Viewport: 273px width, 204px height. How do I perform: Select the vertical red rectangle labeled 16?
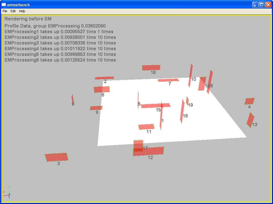[x=182, y=111]
